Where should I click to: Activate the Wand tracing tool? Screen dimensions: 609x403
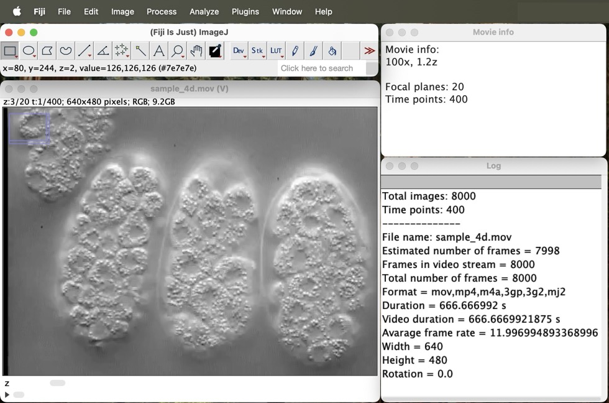click(x=140, y=51)
